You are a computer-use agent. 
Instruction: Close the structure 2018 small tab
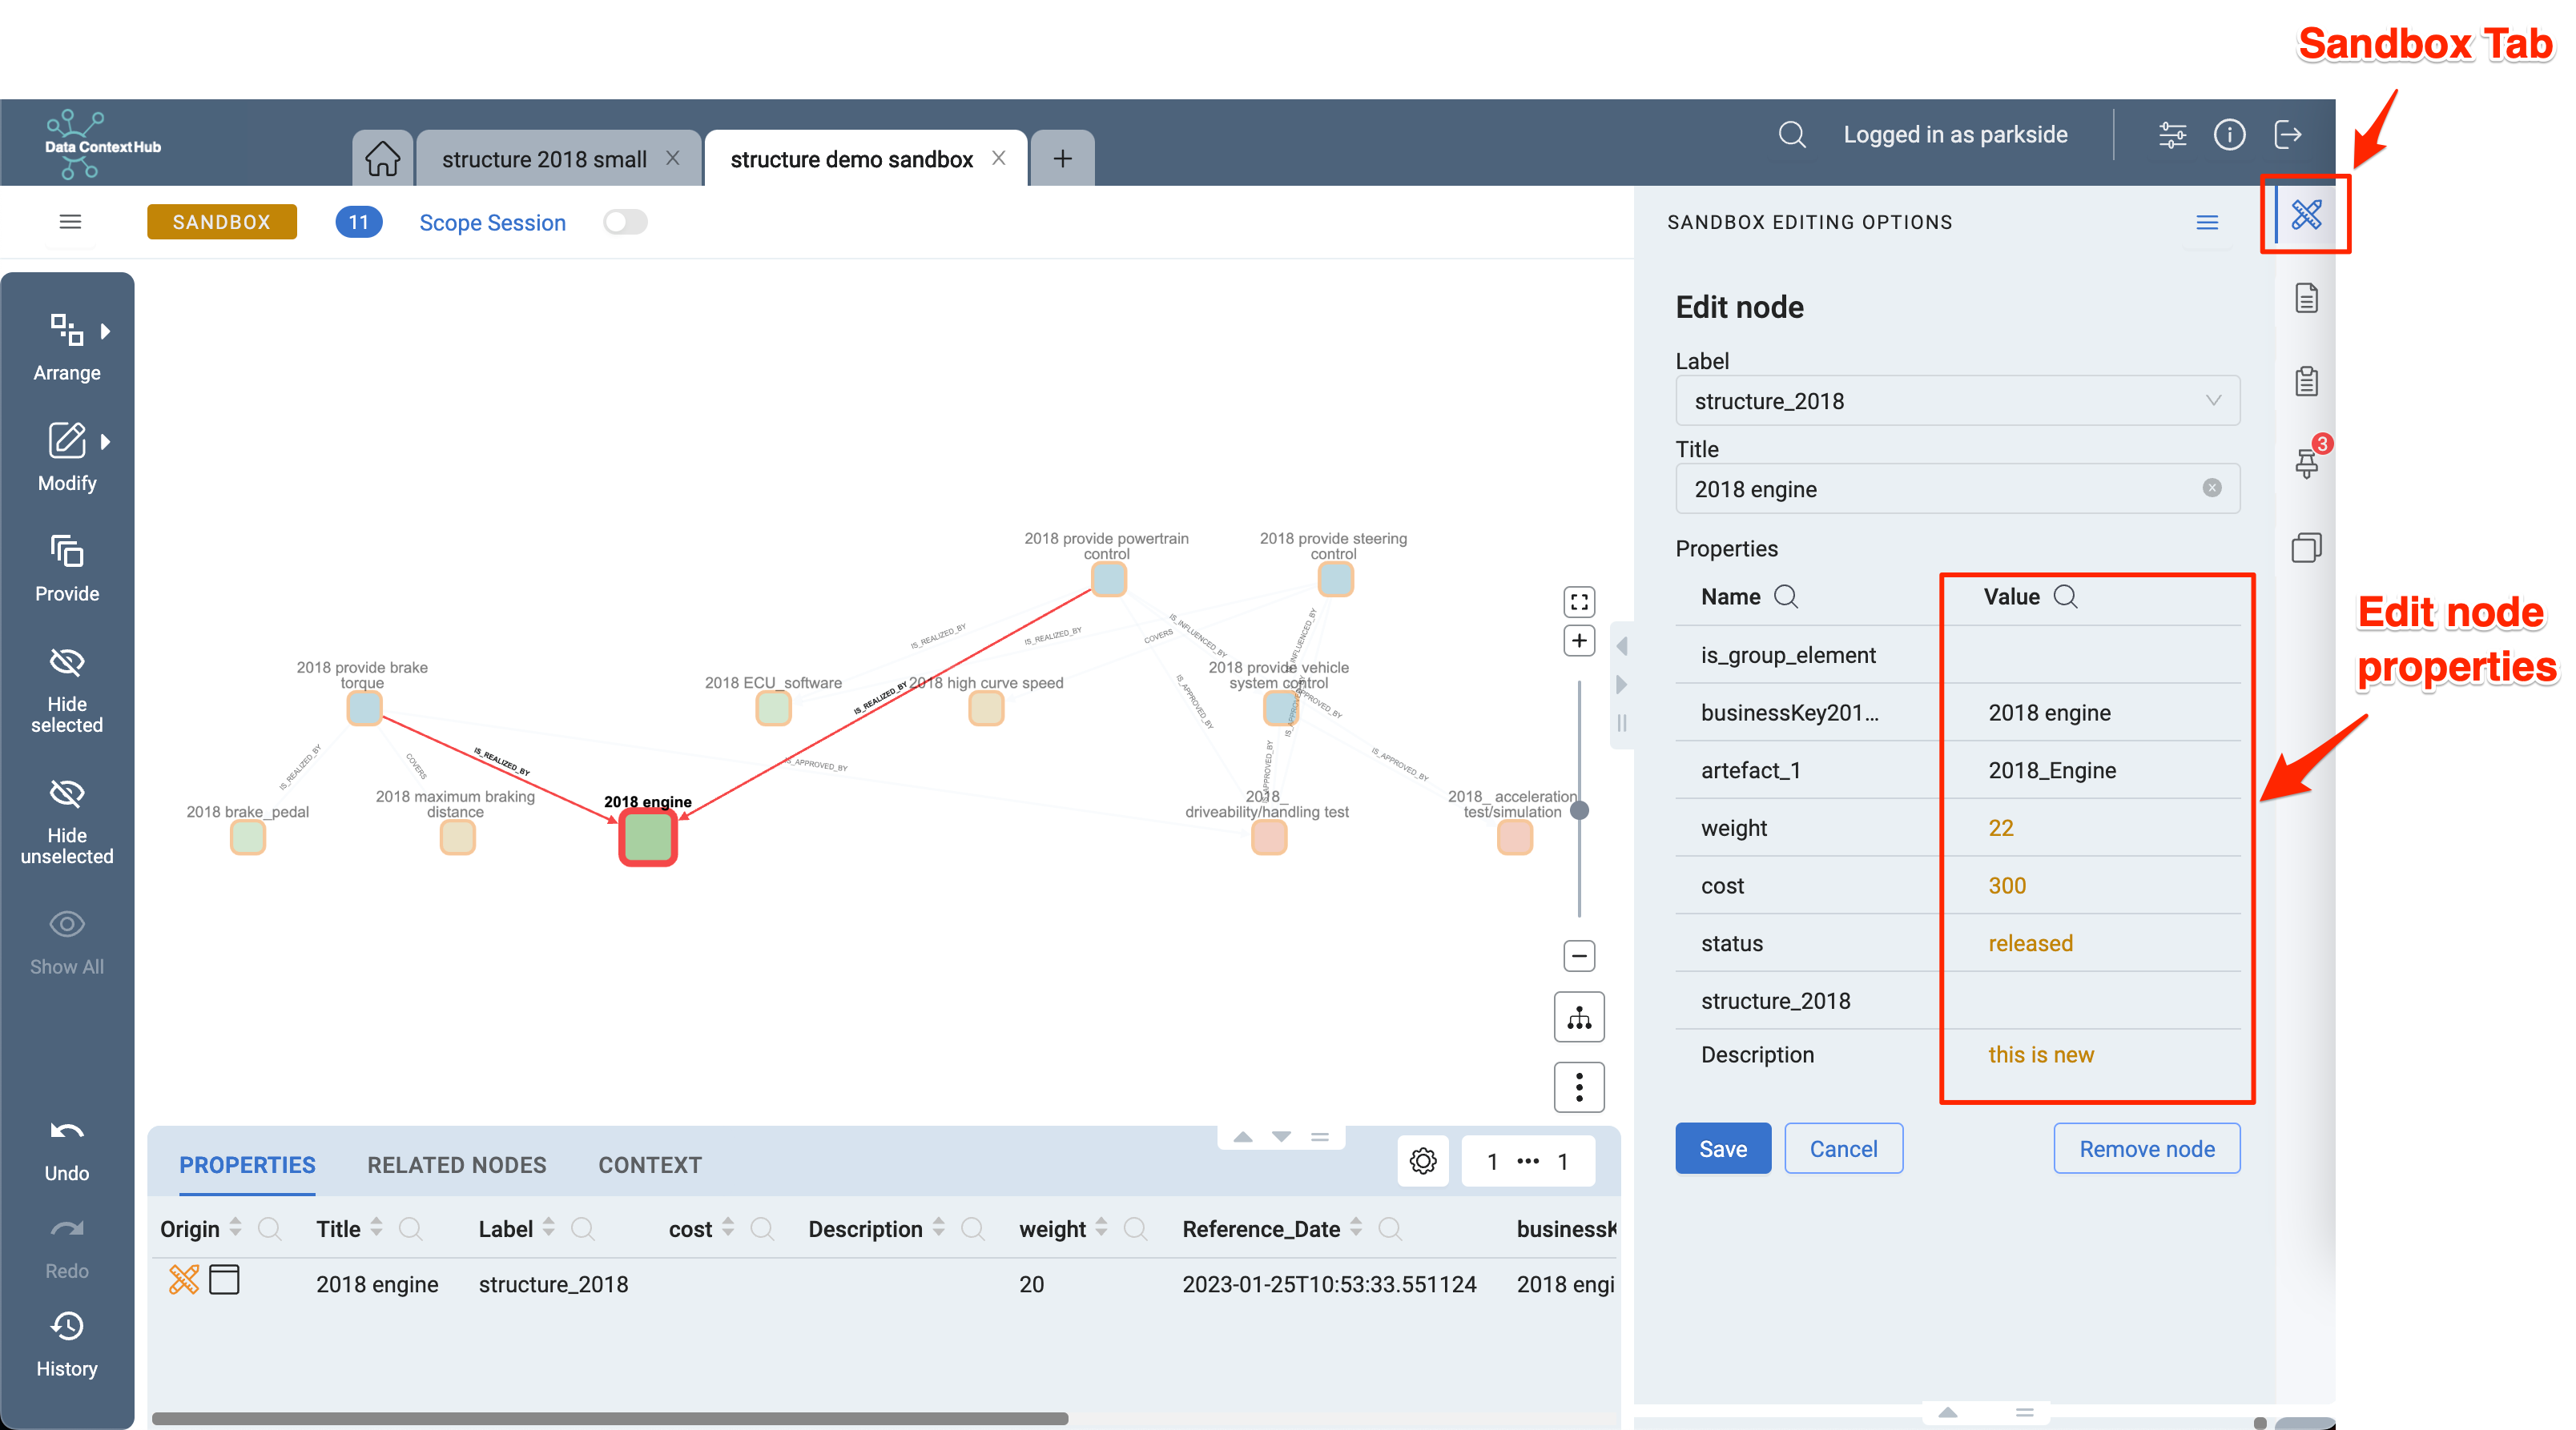[x=673, y=158]
